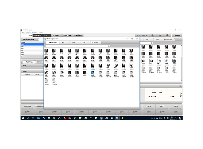Click the search magnifier in Monitoring Window
The image size is (203, 149).
109,46
